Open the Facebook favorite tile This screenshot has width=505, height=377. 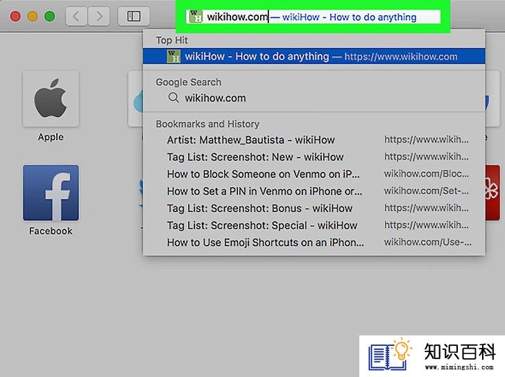[51, 193]
